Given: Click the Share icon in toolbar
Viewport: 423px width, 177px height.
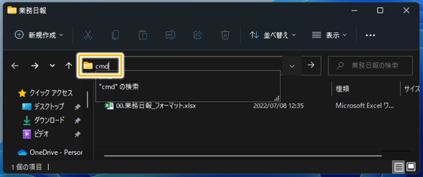Looking at the screenshot, I should tap(198, 35).
